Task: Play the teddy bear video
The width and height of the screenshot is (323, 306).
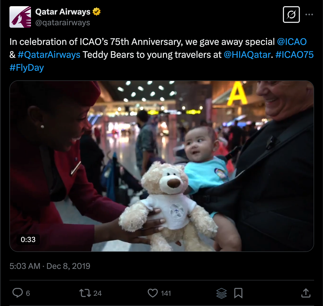Action: tap(162, 166)
